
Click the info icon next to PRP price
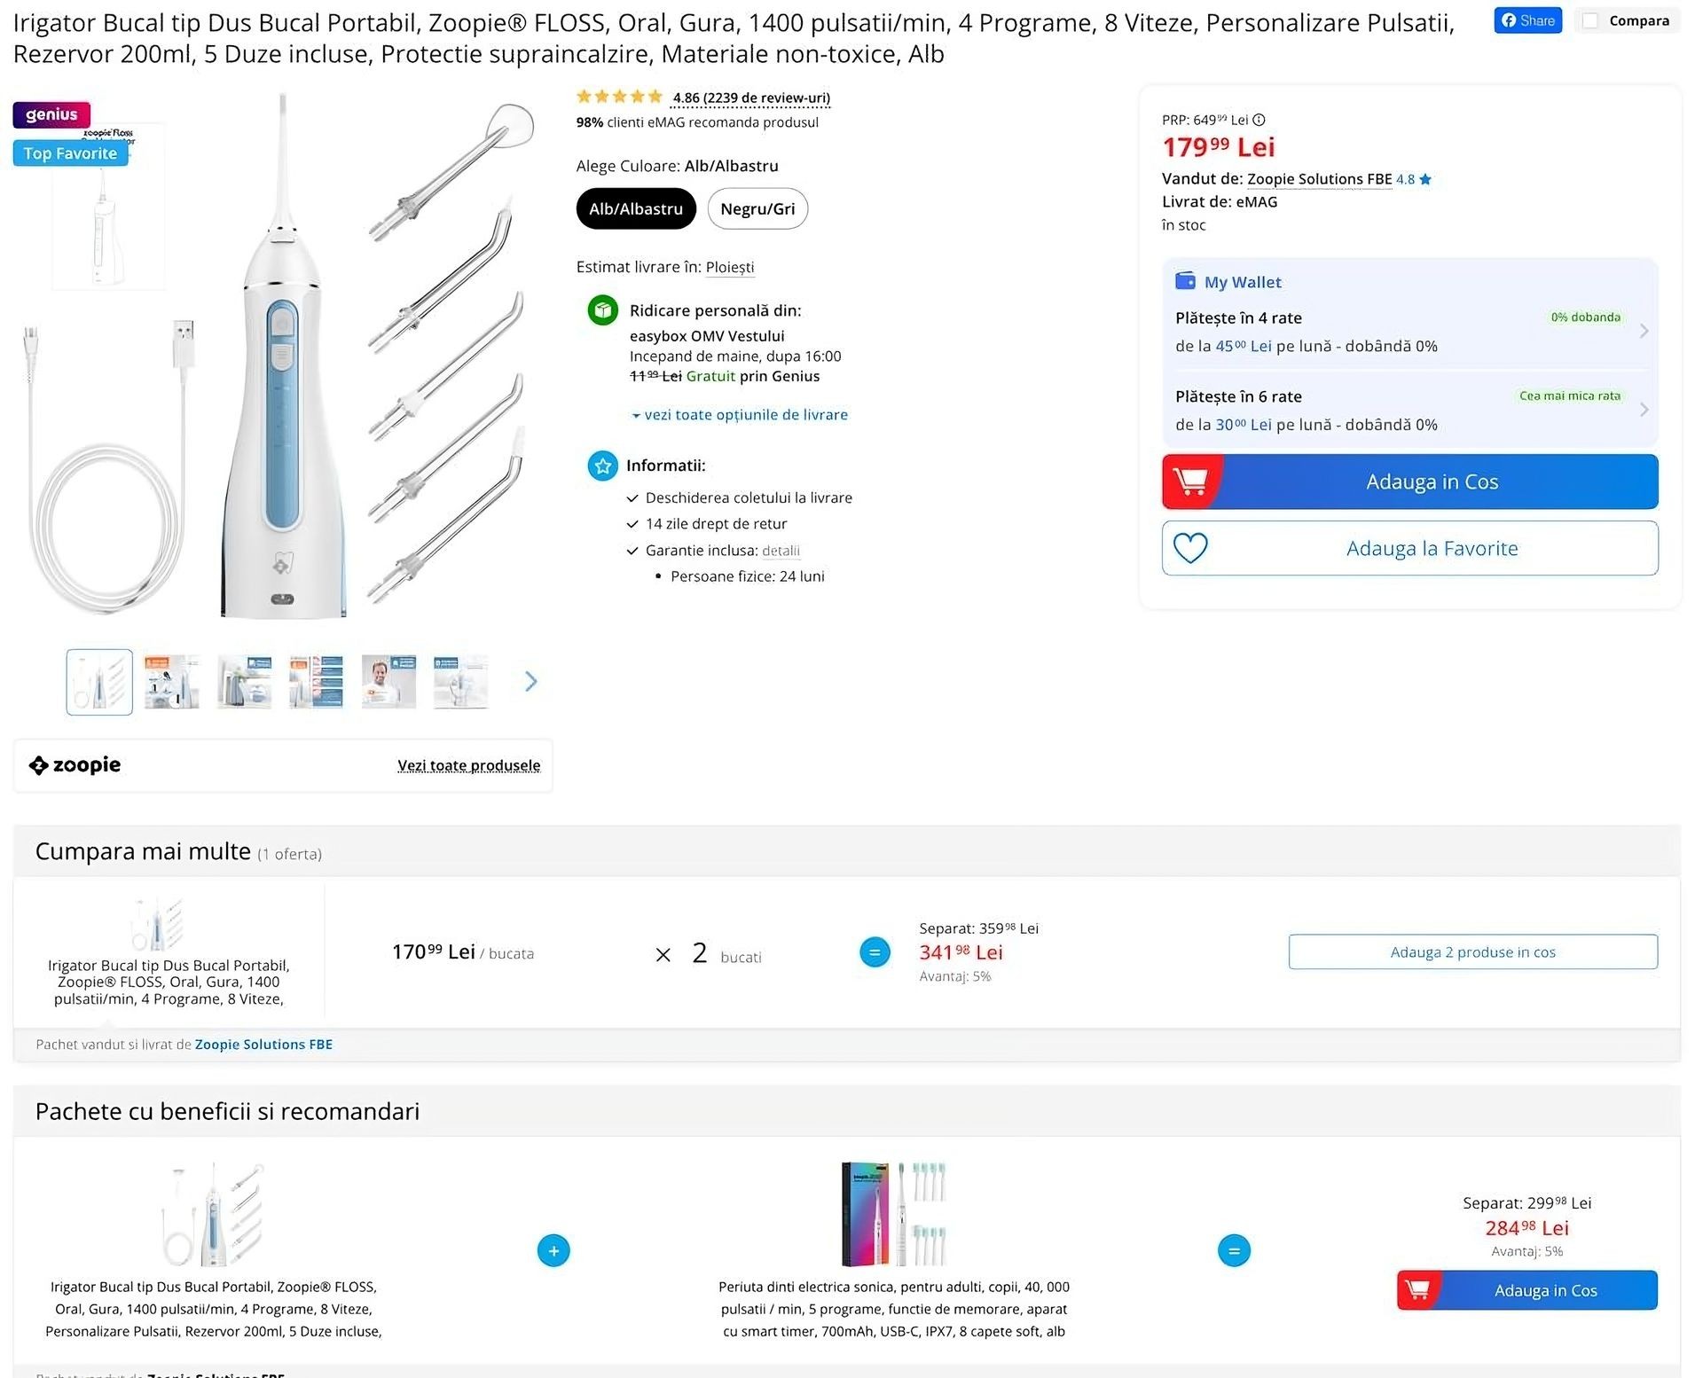pyautogui.click(x=1259, y=120)
